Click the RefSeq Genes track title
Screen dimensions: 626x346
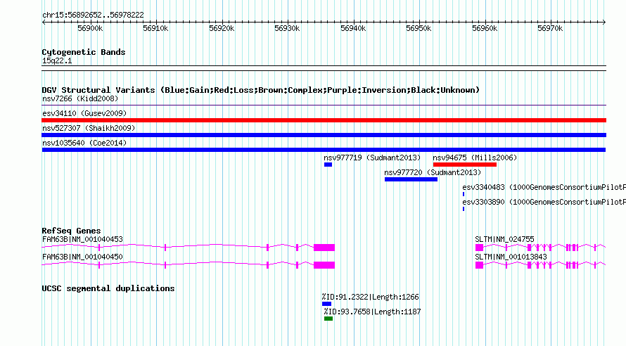coord(72,231)
